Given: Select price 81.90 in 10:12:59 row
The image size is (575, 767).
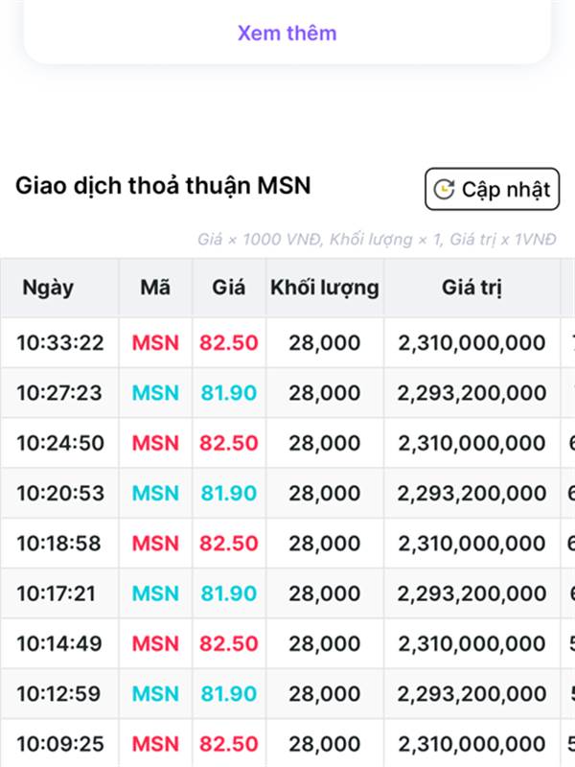Looking at the screenshot, I should 229,693.
